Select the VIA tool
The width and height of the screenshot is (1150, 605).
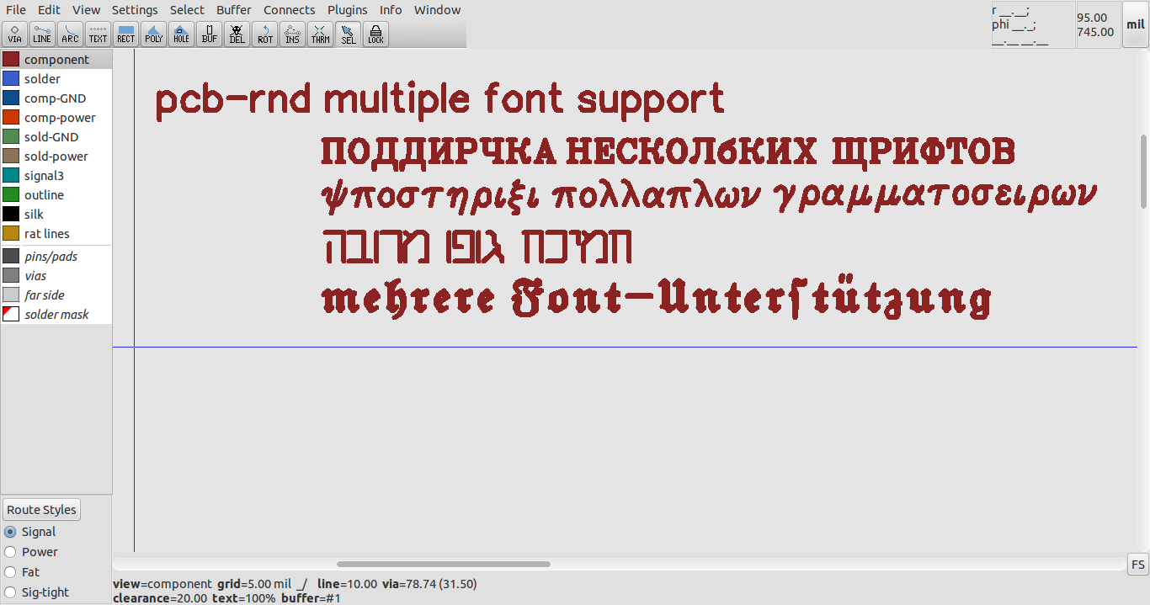(14, 34)
